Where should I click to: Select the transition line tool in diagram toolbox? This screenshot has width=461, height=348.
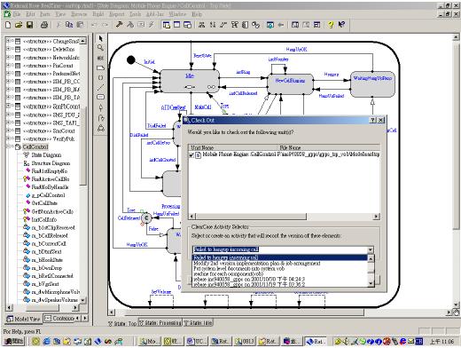[x=101, y=87]
